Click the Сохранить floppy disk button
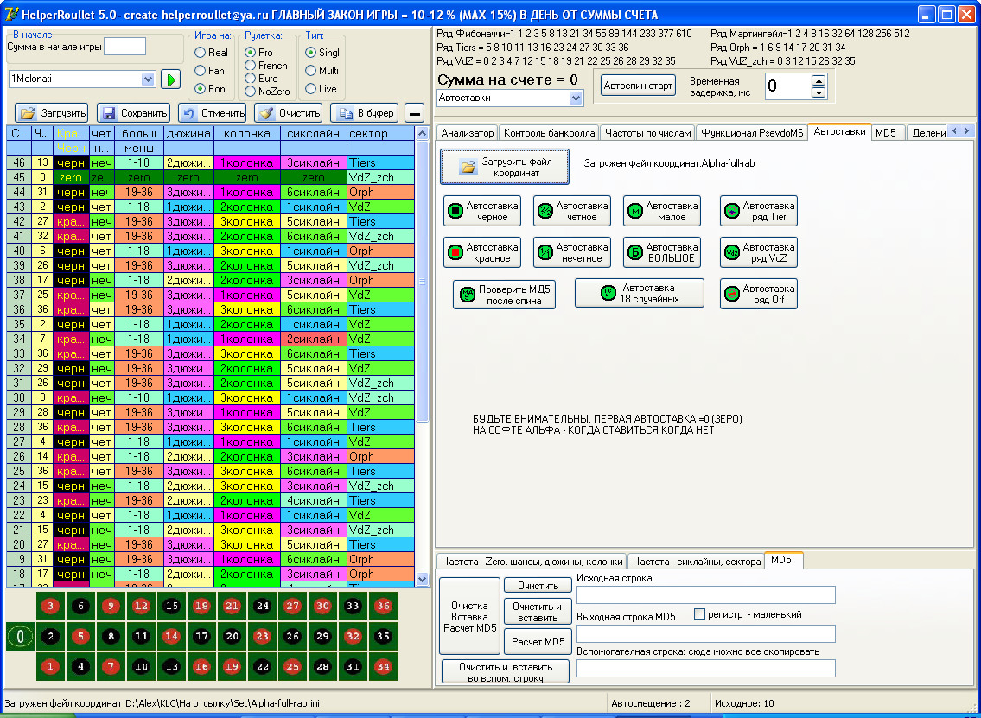This screenshot has height=718, width=981. 133,113
